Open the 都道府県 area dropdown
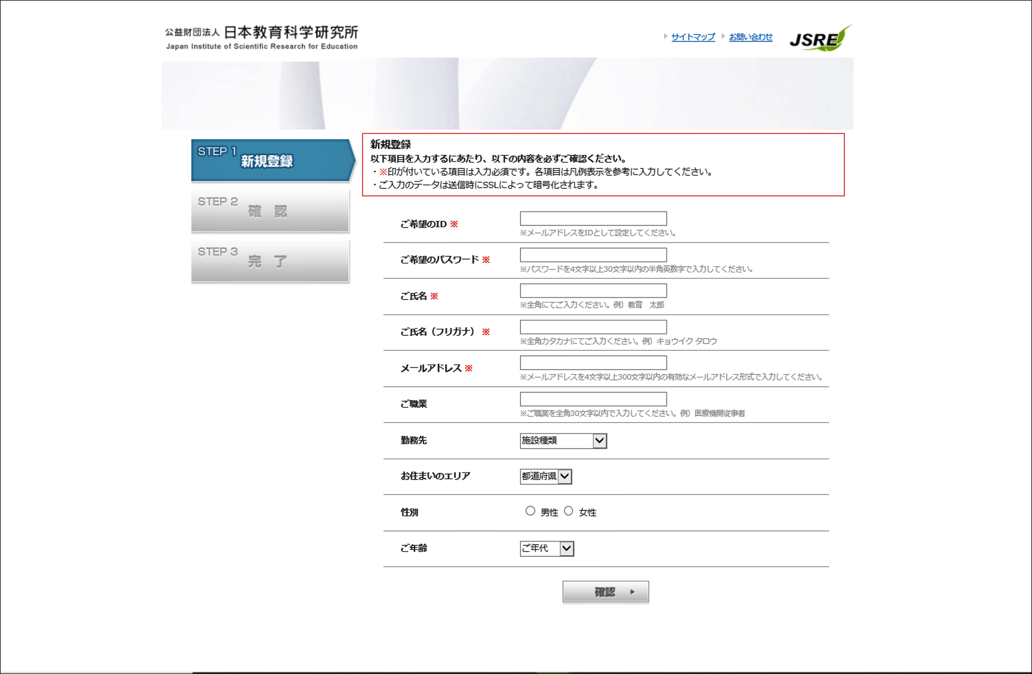The image size is (1032, 674). 545,476
